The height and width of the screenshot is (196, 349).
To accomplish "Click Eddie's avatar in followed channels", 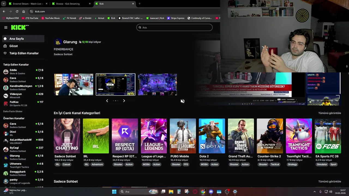I will coord(6,72).
